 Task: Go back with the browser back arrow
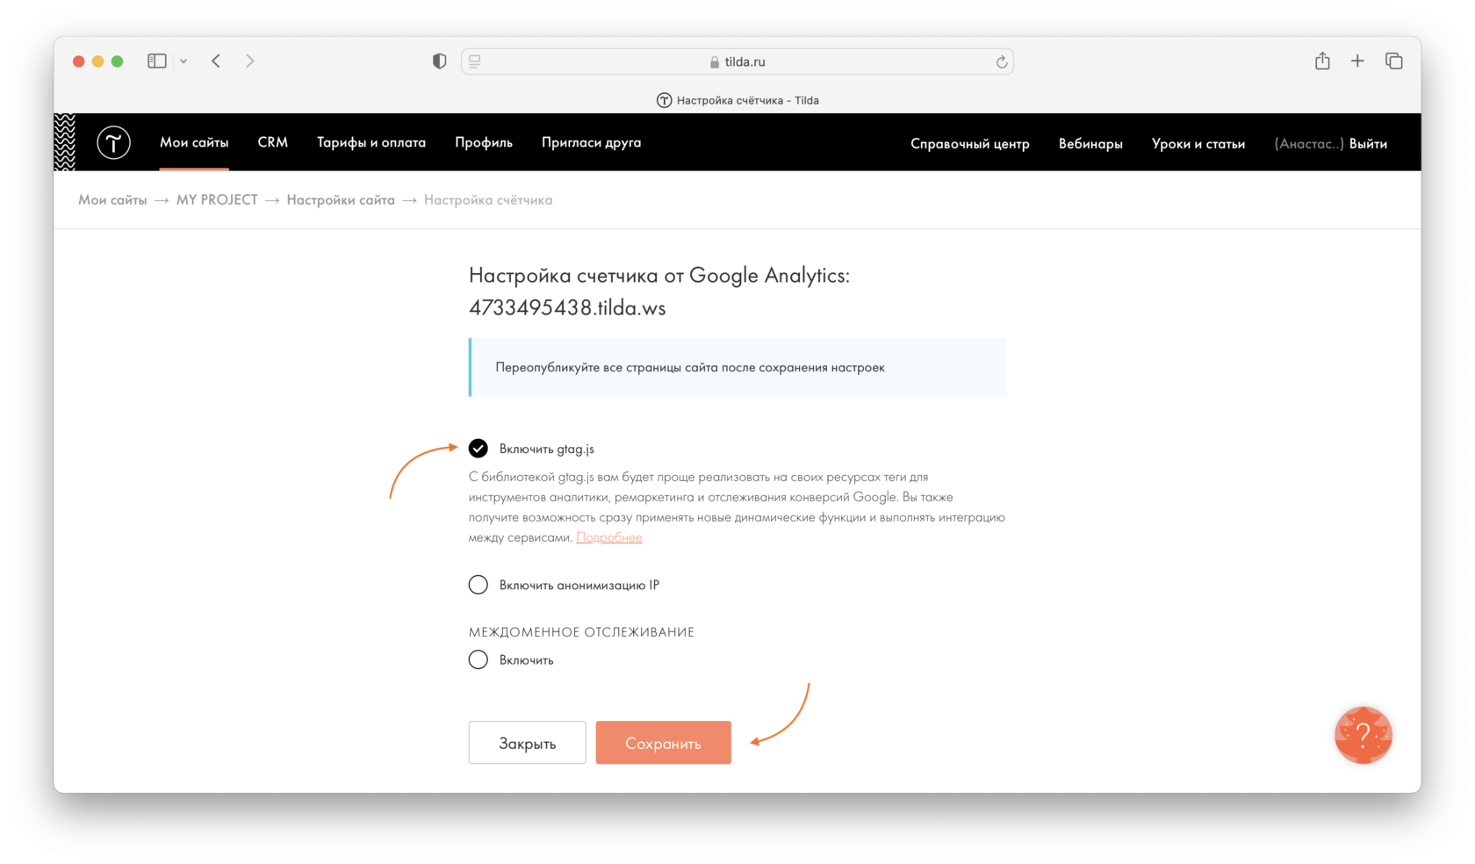pos(216,61)
